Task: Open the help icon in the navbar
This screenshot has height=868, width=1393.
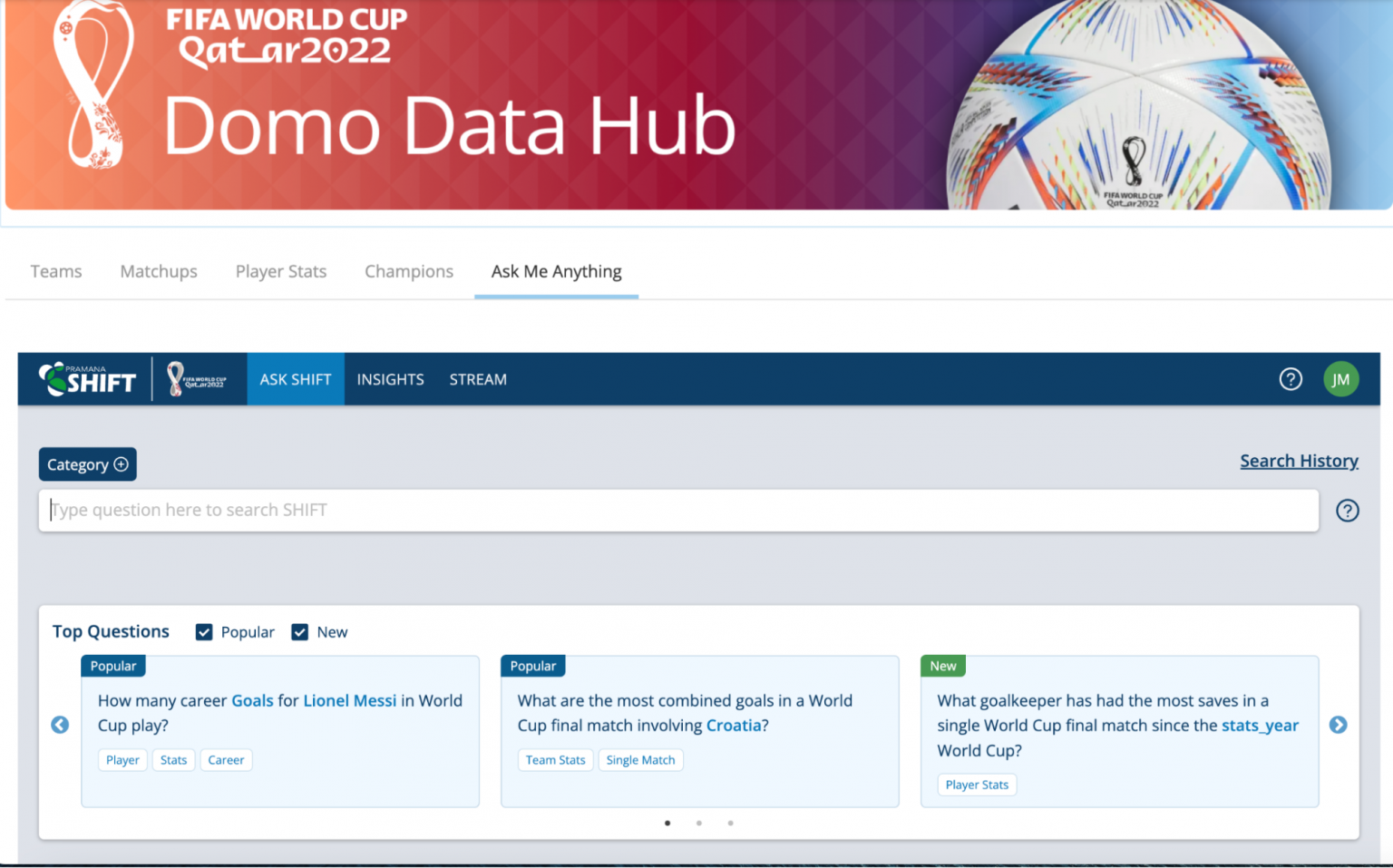Action: pyautogui.click(x=1291, y=379)
